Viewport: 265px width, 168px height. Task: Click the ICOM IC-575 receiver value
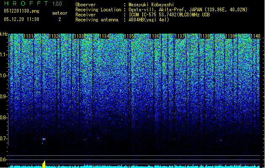pyautogui.click(x=169, y=15)
